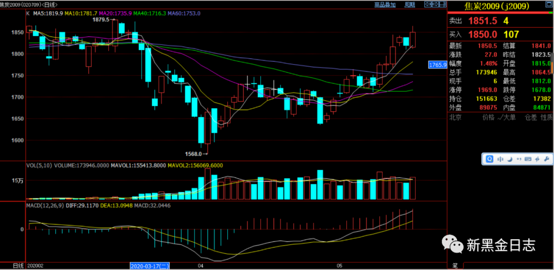
Task: Click the 05 month marker on time axis
Action: (340, 265)
